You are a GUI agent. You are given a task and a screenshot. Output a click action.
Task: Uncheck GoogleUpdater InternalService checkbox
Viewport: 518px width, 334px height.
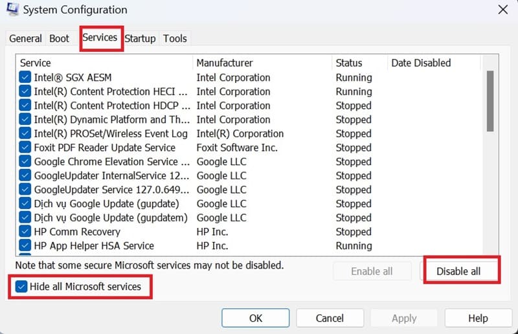(x=25, y=175)
